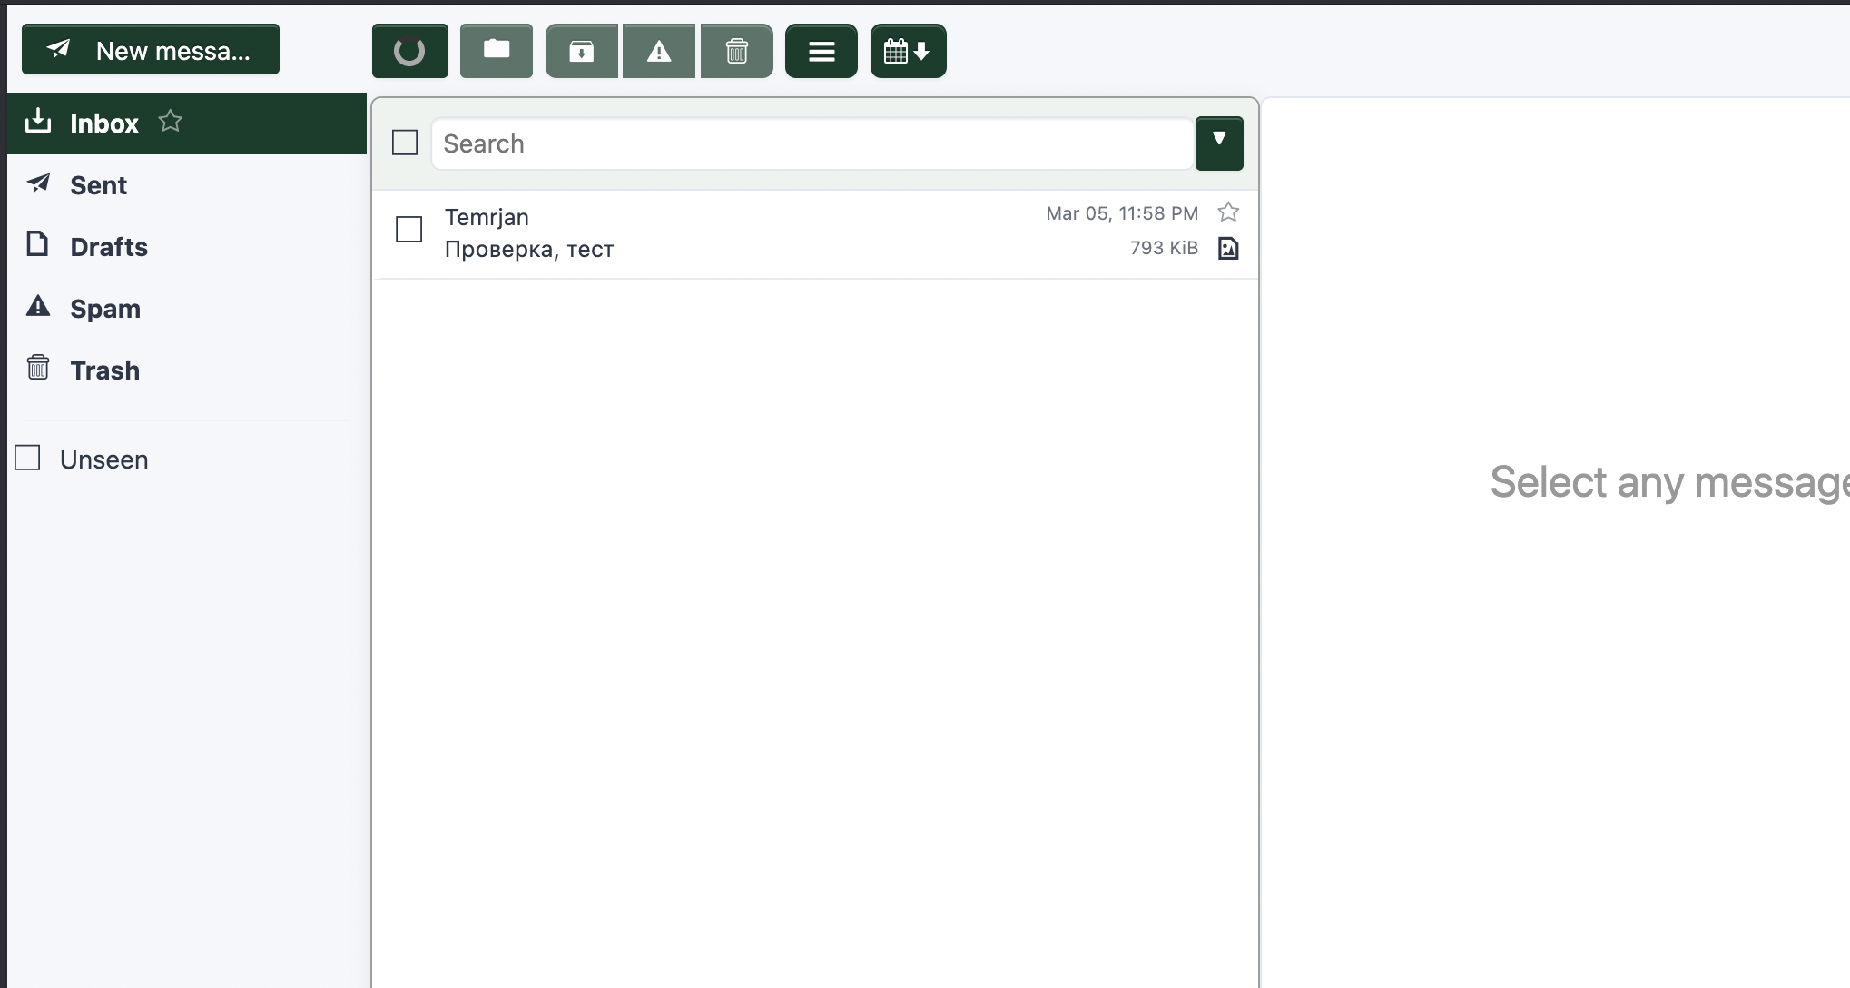The width and height of the screenshot is (1850, 988).
Task: Open the Spam folder in the sidebar
Action: pyautogui.click(x=105, y=308)
